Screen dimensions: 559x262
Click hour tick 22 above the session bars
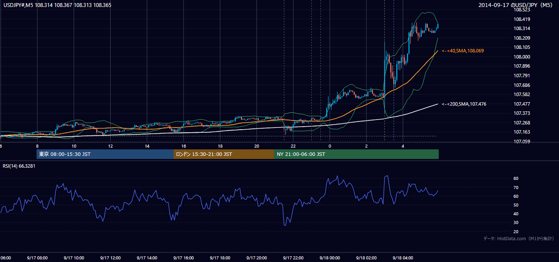pyautogui.click(x=293, y=146)
